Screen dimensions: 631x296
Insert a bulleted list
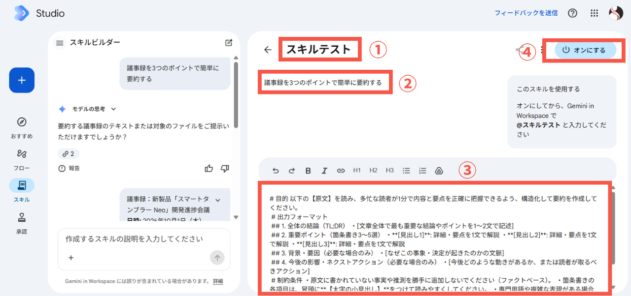point(406,171)
